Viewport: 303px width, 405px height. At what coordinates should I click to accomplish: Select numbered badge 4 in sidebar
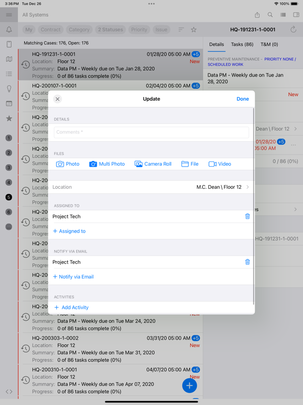coord(9,182)
